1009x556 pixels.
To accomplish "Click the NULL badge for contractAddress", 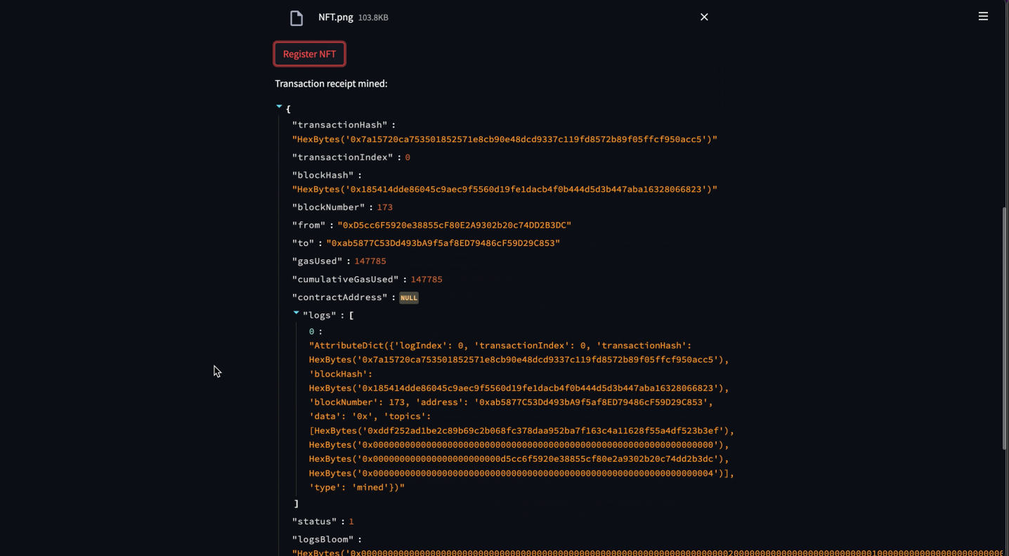I will 409,298.
